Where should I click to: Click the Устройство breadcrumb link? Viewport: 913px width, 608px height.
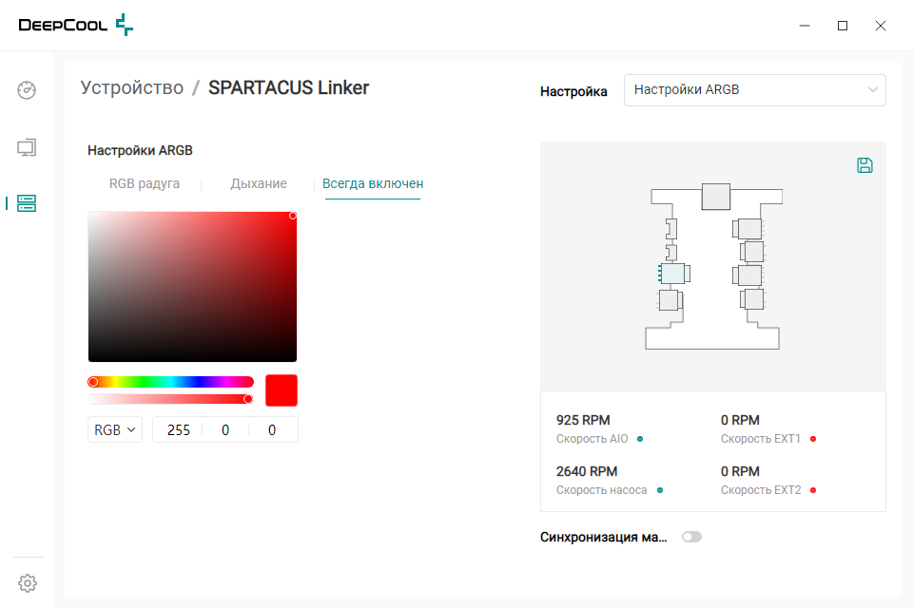click(132, 87)
